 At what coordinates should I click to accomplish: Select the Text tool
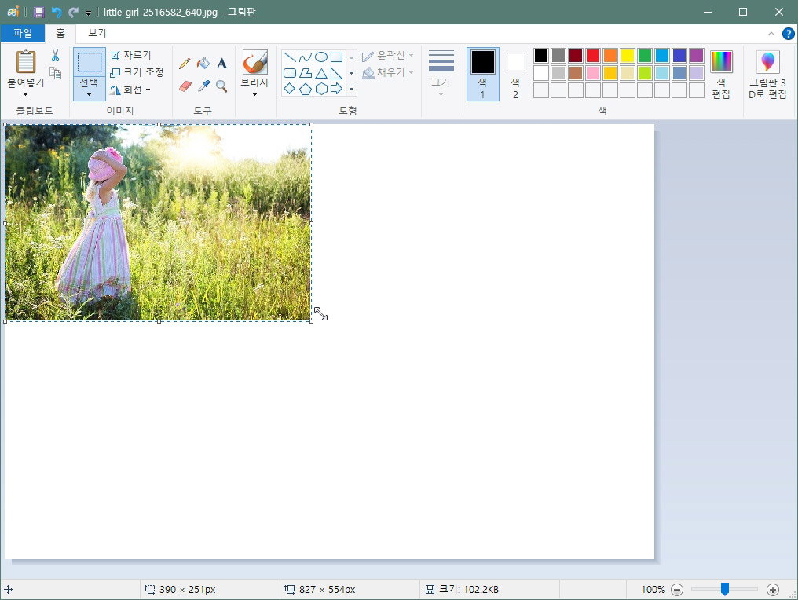click(221, 64)
